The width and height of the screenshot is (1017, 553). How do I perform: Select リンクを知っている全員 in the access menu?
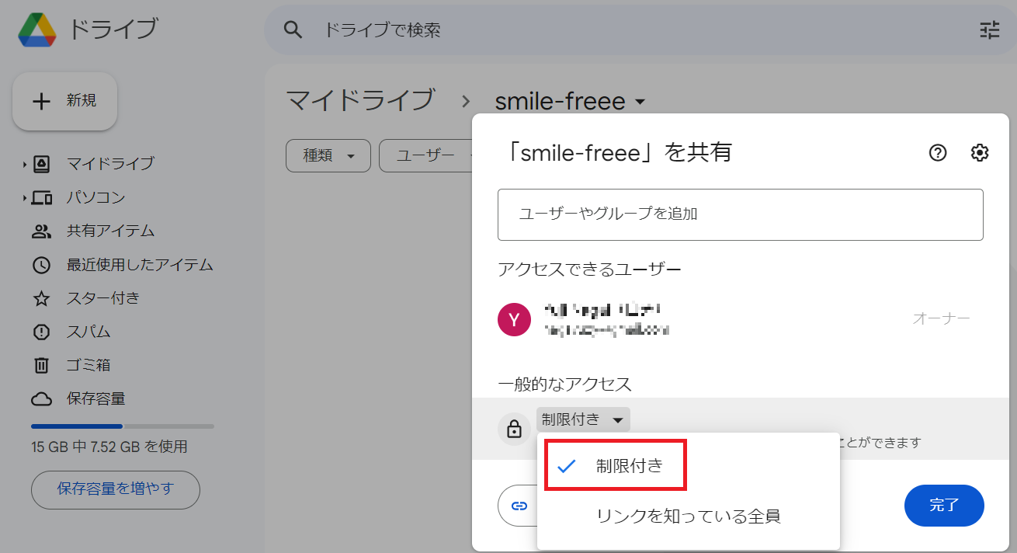click(688, 516)
